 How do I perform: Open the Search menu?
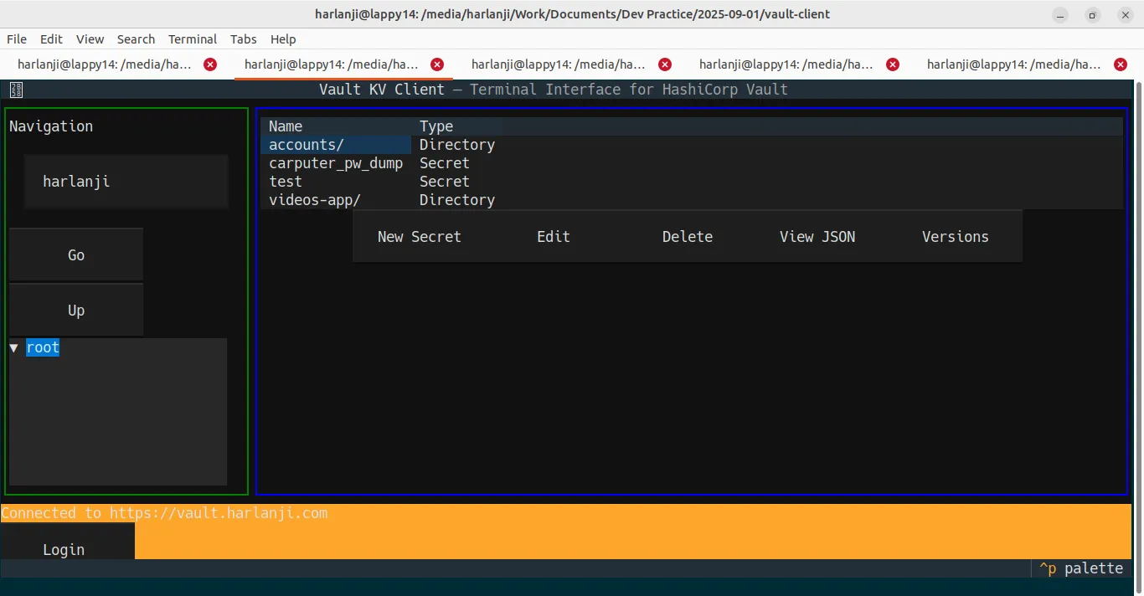[136, 39]
